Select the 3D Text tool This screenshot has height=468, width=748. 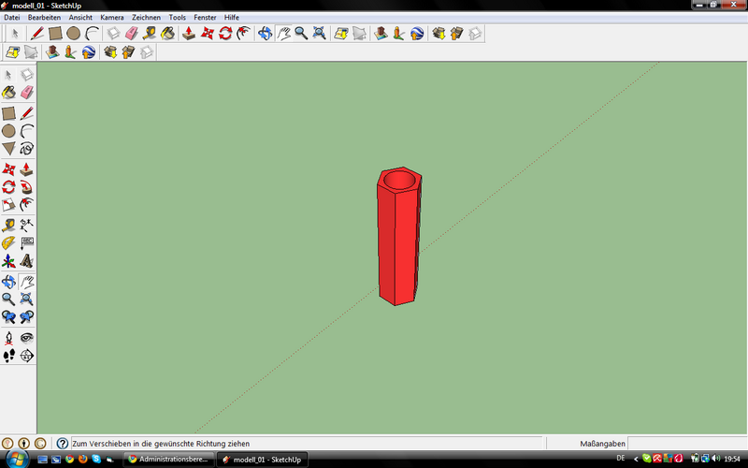[27, 260]
